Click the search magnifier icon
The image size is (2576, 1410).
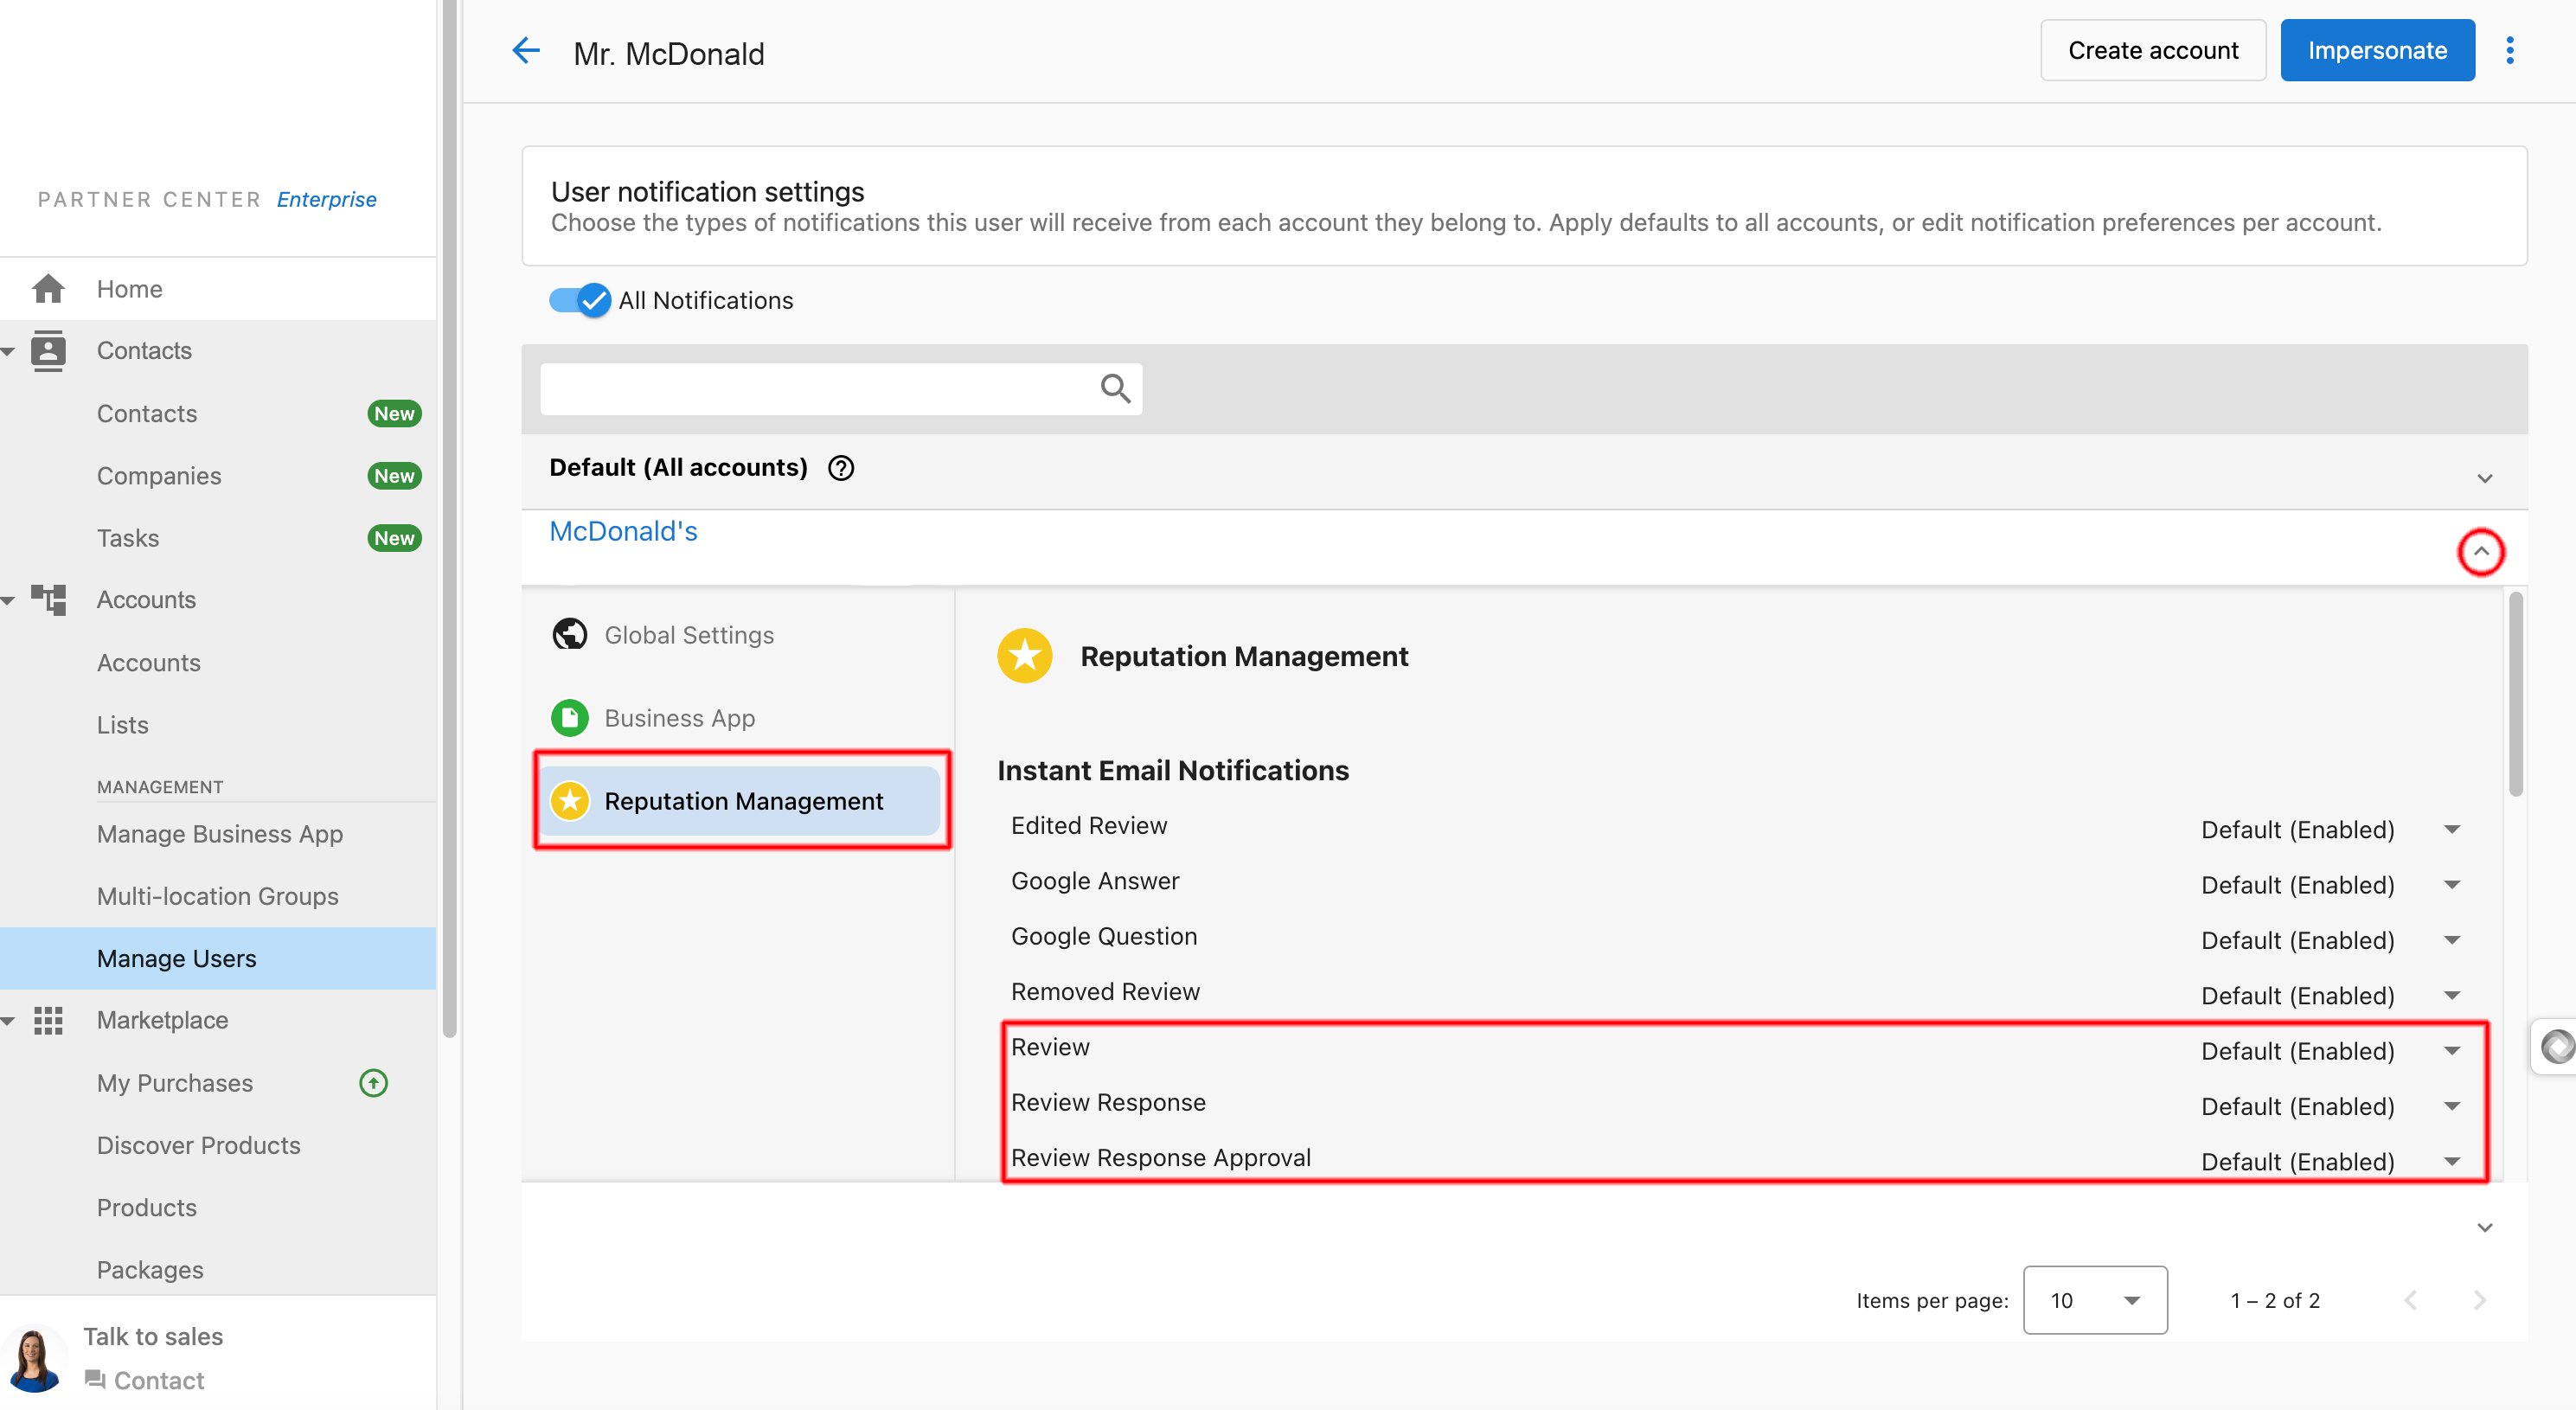[1115, 388]
